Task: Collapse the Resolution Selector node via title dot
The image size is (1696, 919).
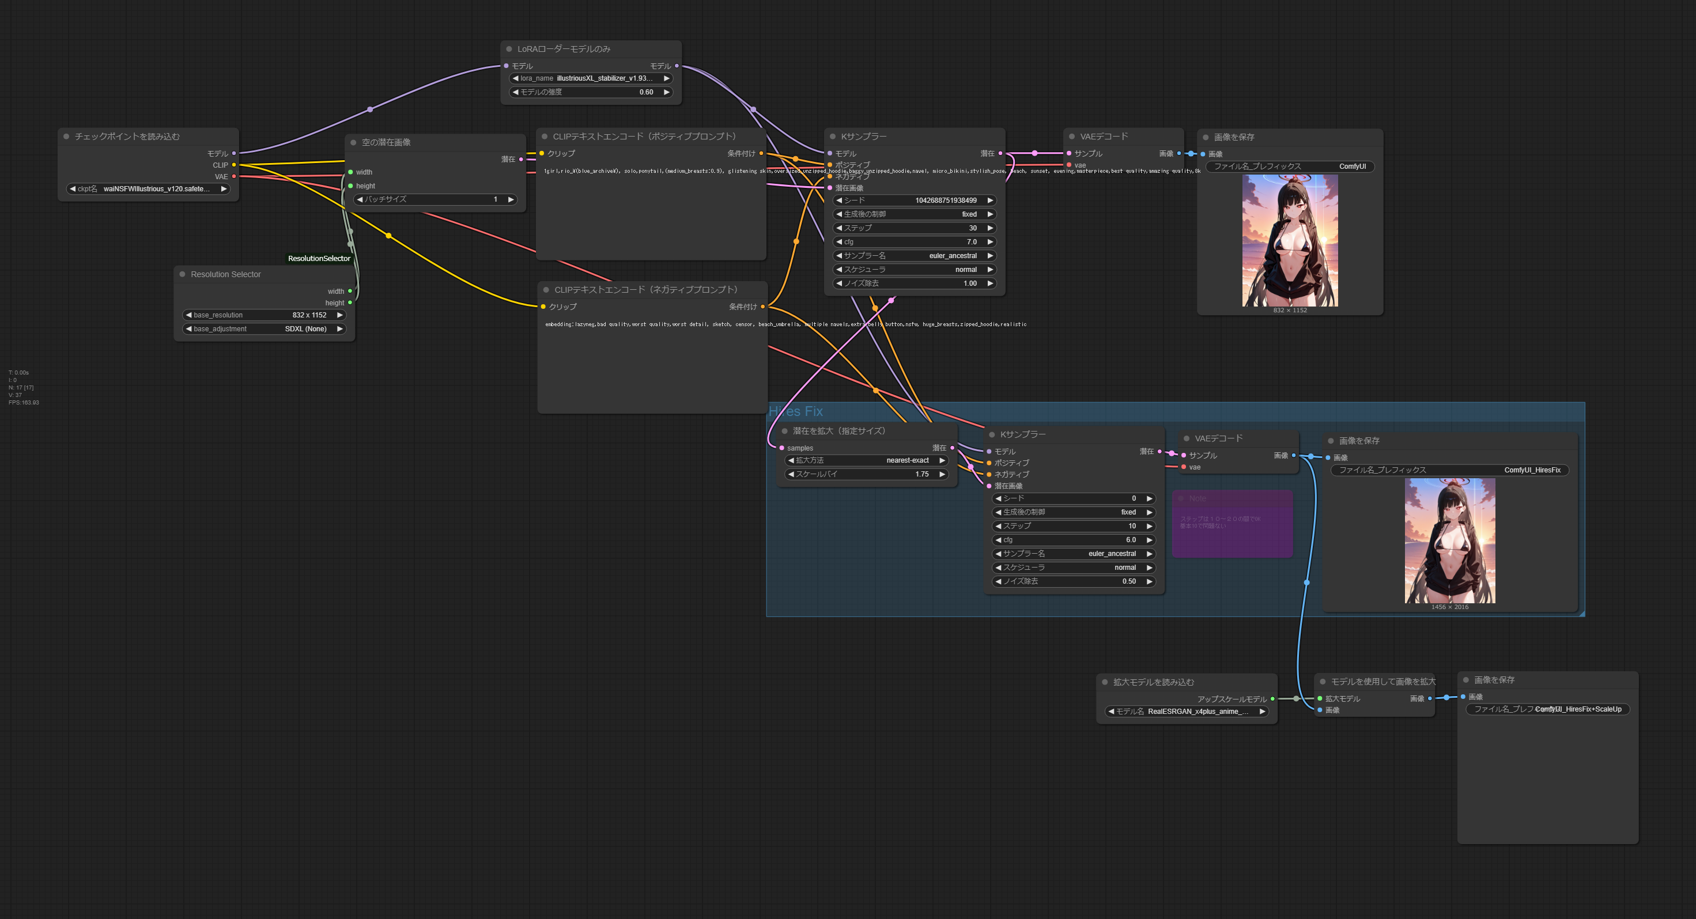Action: 182,274
